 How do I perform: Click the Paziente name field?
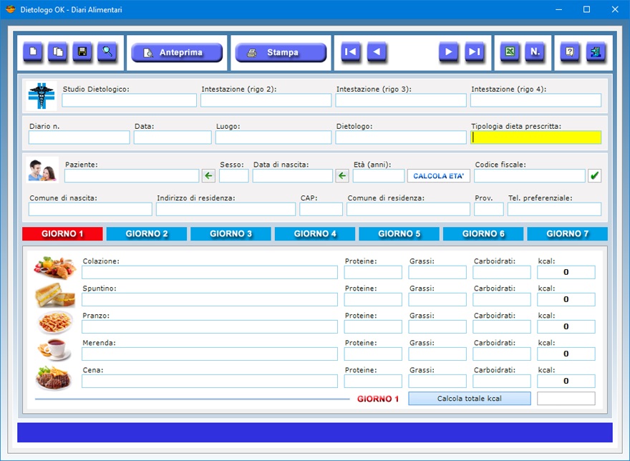pyautogui.click(x=132, y=176)
